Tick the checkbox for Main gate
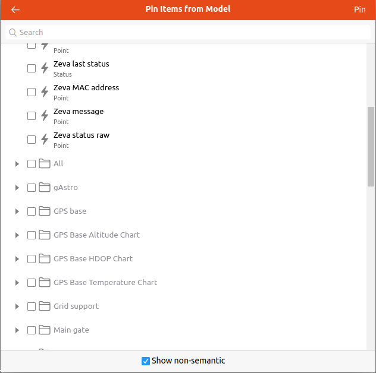Screen dimensions: 376x373 (x=32, y=330)
